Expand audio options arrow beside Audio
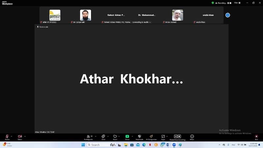Screen dimensions: 263x148 pyautogui.click(x=12, y=136)
